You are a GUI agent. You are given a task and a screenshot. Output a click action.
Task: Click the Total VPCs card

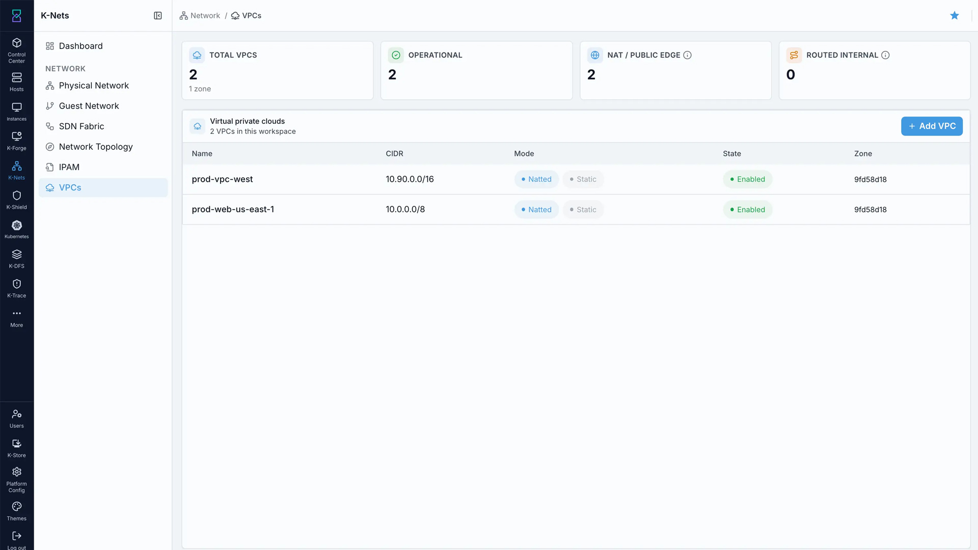278,70
